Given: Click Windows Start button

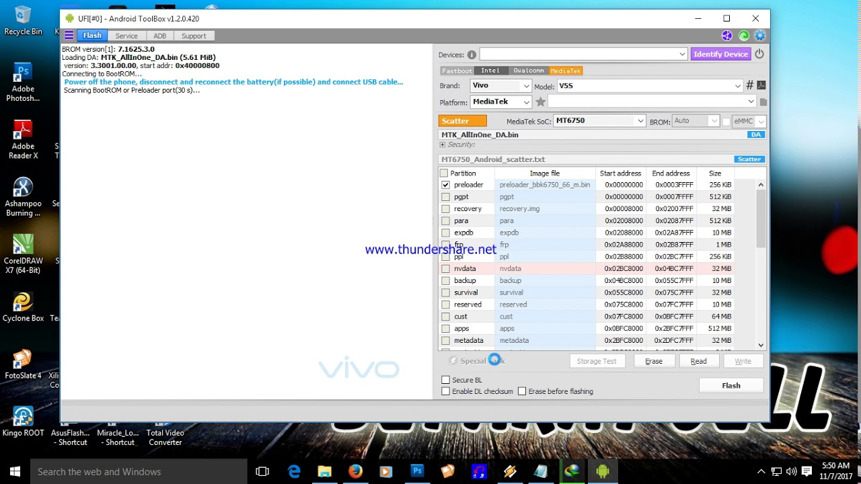Looking at the screenshot, I should tap(15, 471).
